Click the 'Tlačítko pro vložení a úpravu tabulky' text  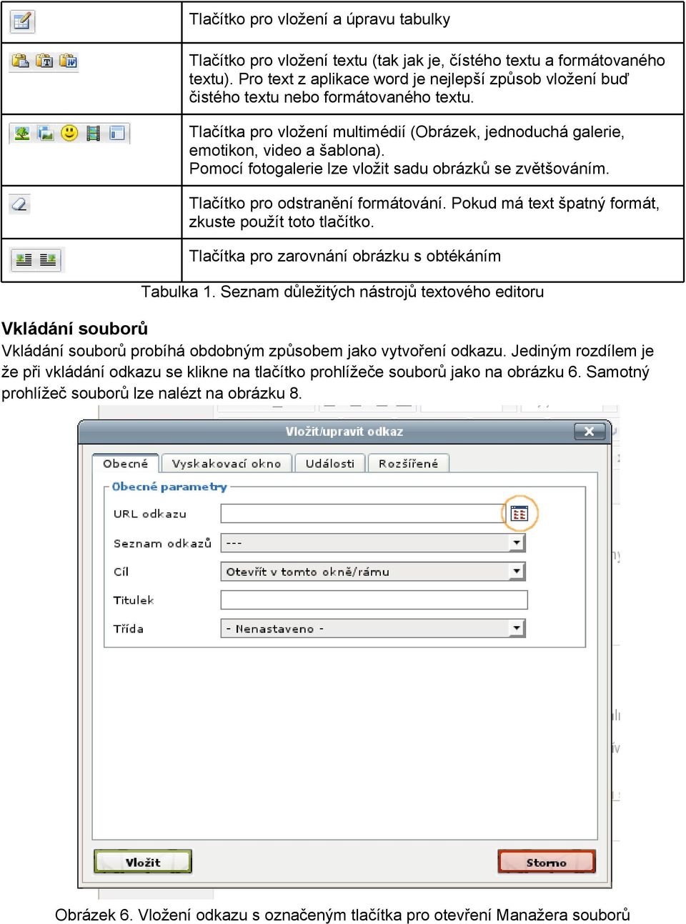(x=319, y=19)
